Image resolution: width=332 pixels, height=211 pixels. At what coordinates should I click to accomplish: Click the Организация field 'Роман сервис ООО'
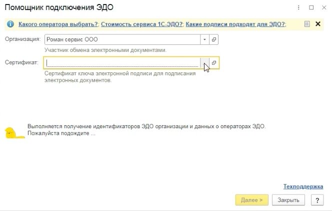coord(122,39)
